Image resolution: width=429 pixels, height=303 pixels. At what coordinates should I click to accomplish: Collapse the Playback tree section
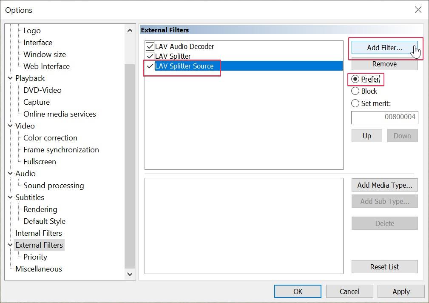(10, 78)
